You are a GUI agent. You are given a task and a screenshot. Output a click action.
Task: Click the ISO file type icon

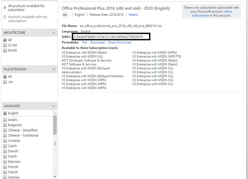[x=65, y=15]
